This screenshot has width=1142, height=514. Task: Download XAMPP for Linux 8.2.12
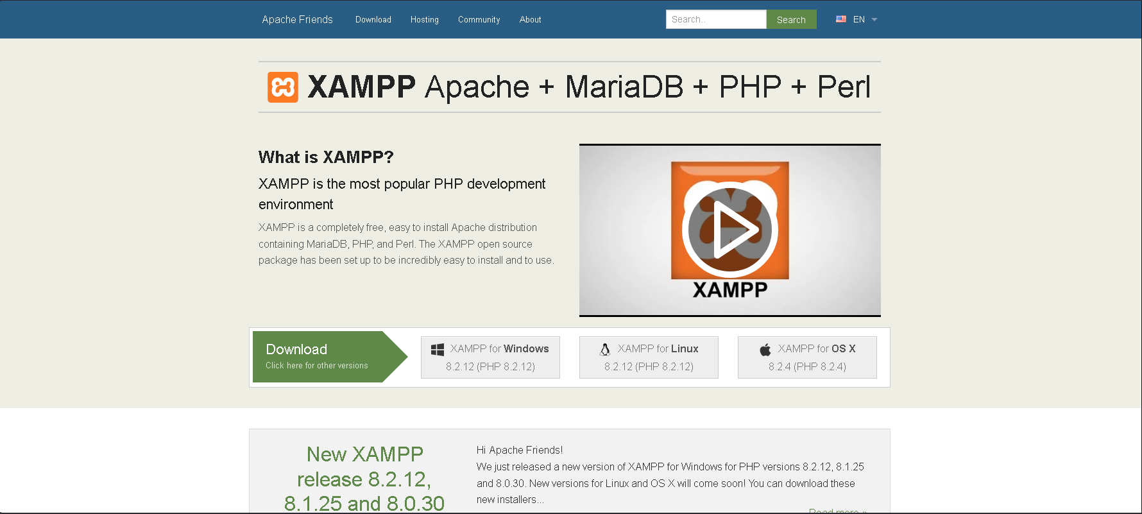(649, 357)
